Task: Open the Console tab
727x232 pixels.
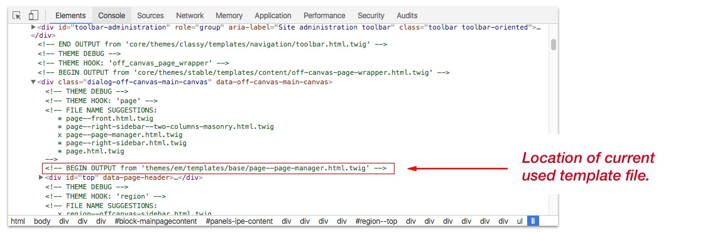Action: 112,15
